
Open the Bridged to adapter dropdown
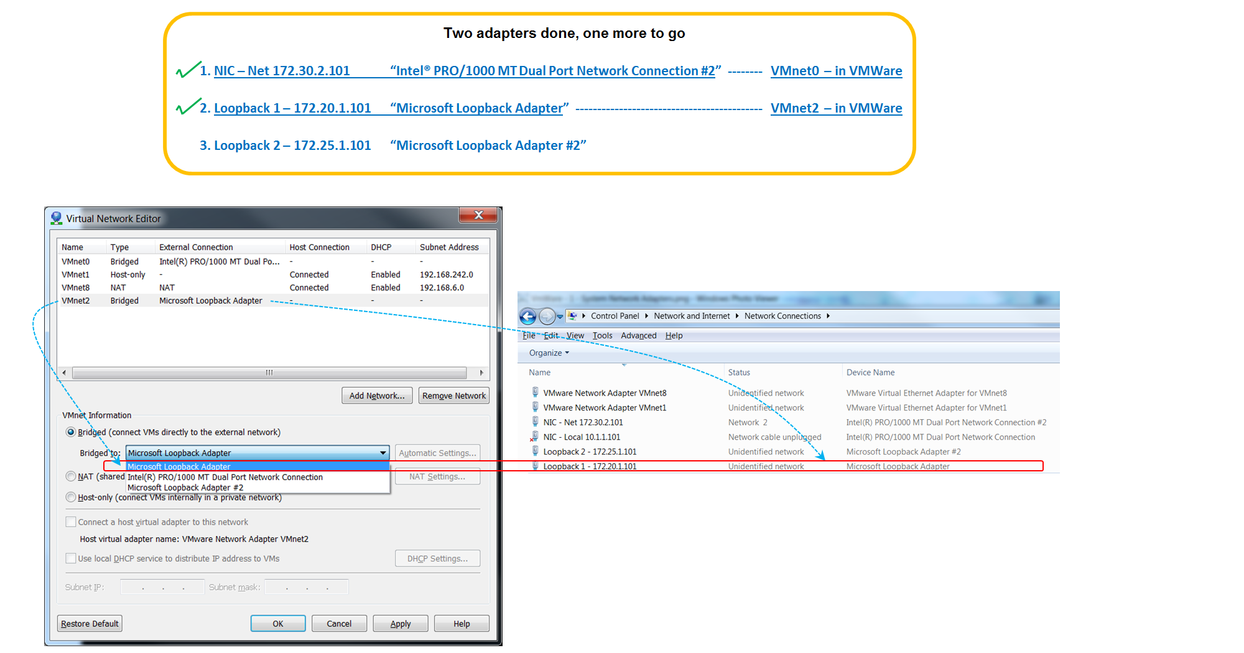(383, 453)
